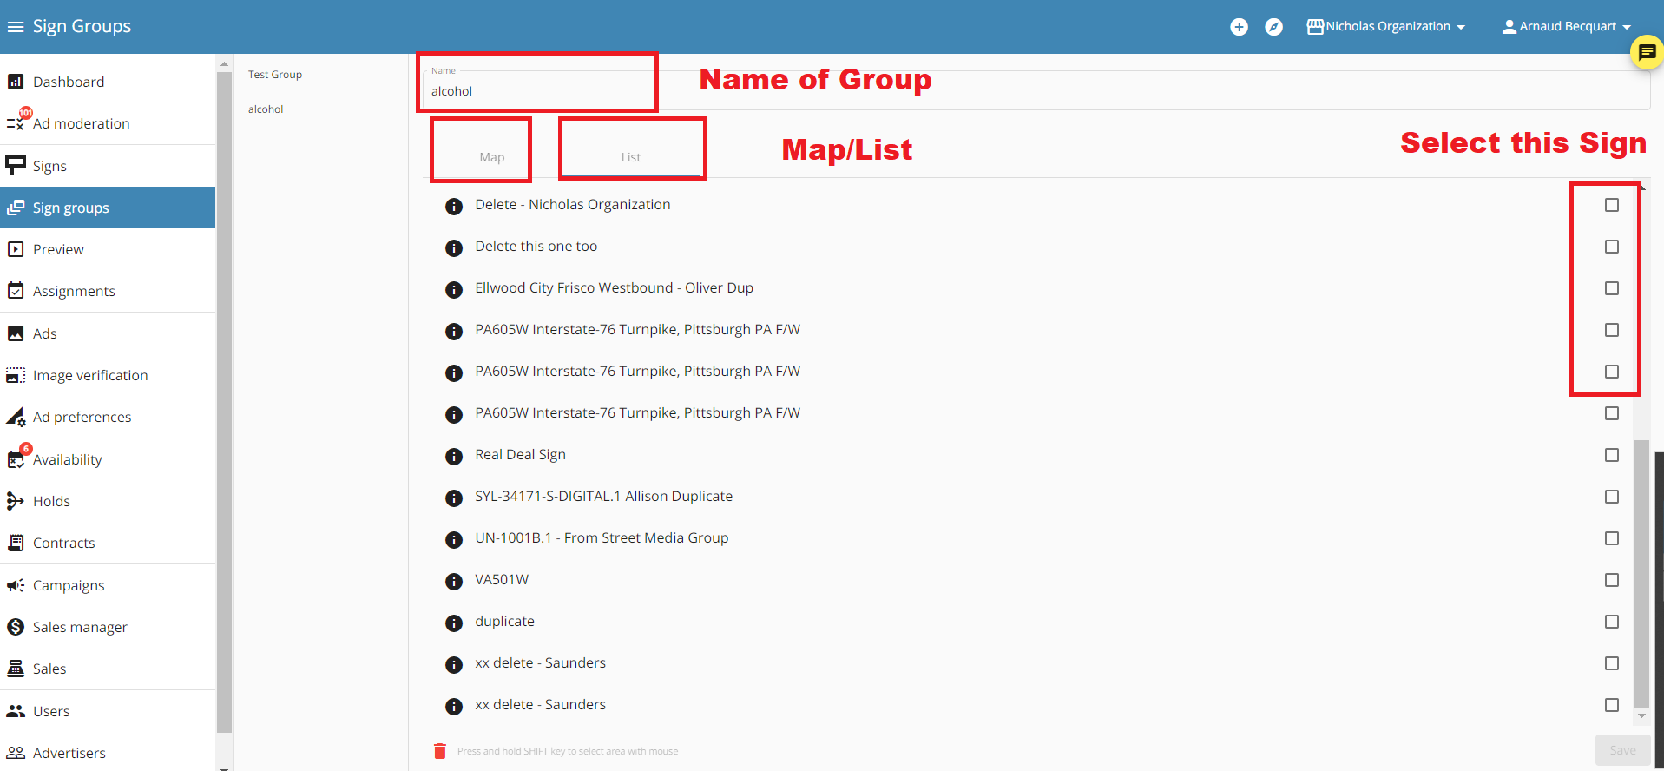1664x771 pixels.
Task: Click the compass explore icon in header
Action: [1273, 27]
